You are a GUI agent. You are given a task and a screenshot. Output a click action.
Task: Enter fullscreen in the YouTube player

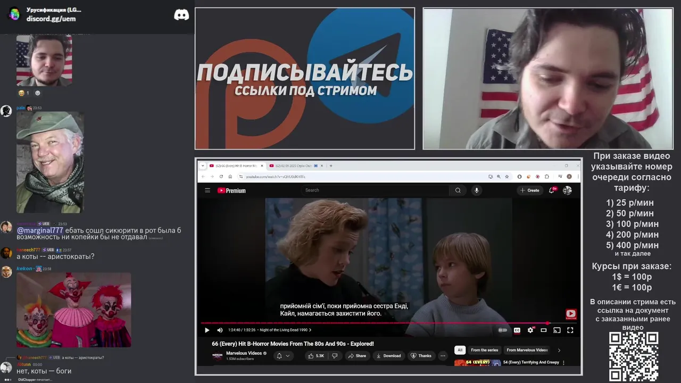click(570, 330)
